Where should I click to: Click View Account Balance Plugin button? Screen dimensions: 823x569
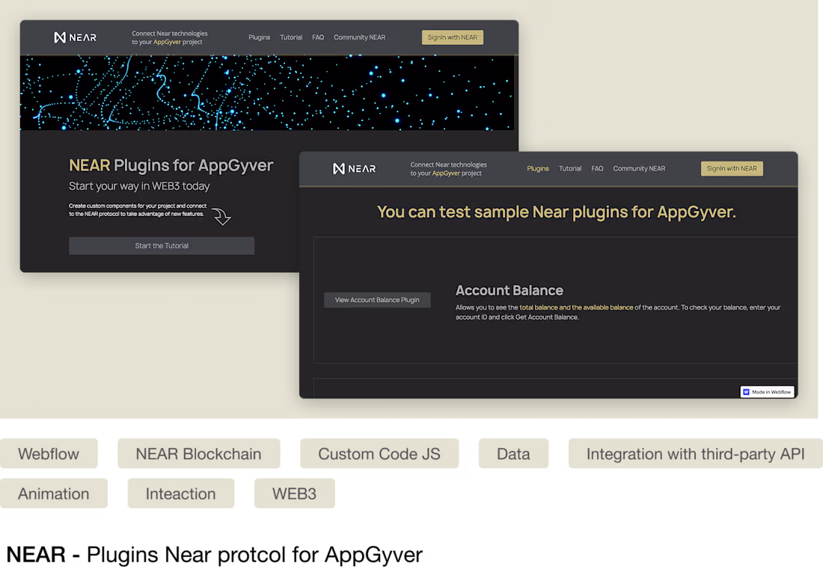(x=377, y=300)
